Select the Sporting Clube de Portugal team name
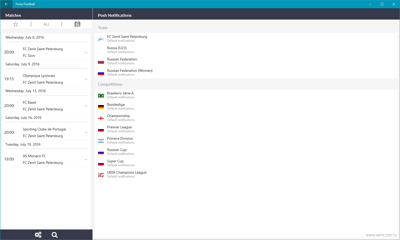Image resolution: width=400 pixels, height=240 pixels. click(44, 129)
